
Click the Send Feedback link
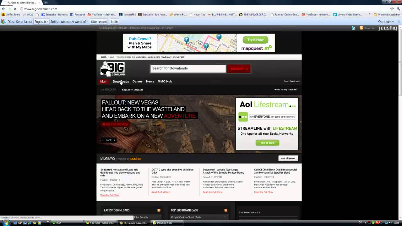click(x=292, y=82)
